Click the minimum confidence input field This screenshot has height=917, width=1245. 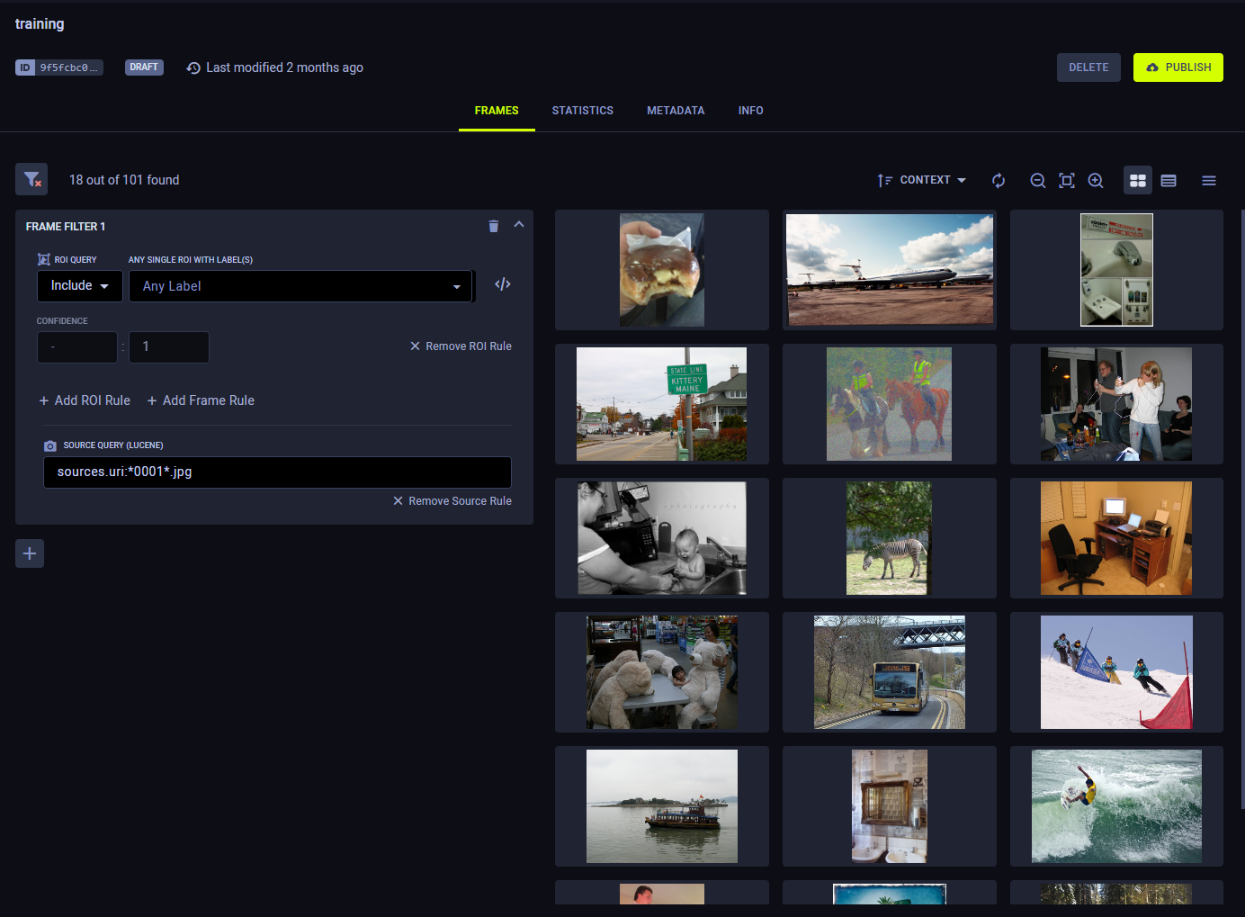[x=77, y=347]
